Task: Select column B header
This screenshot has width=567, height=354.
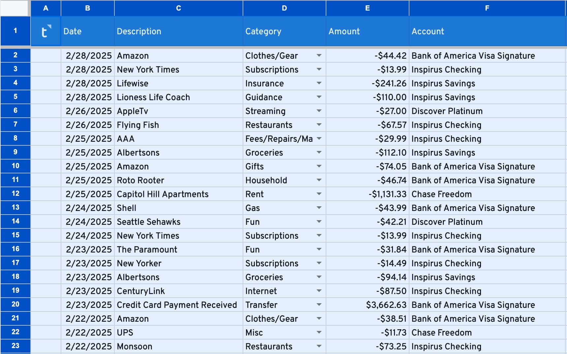Action: coord(88,8)
